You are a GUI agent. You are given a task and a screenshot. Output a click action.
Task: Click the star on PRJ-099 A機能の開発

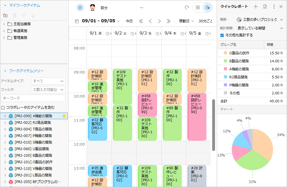[64, 116]
